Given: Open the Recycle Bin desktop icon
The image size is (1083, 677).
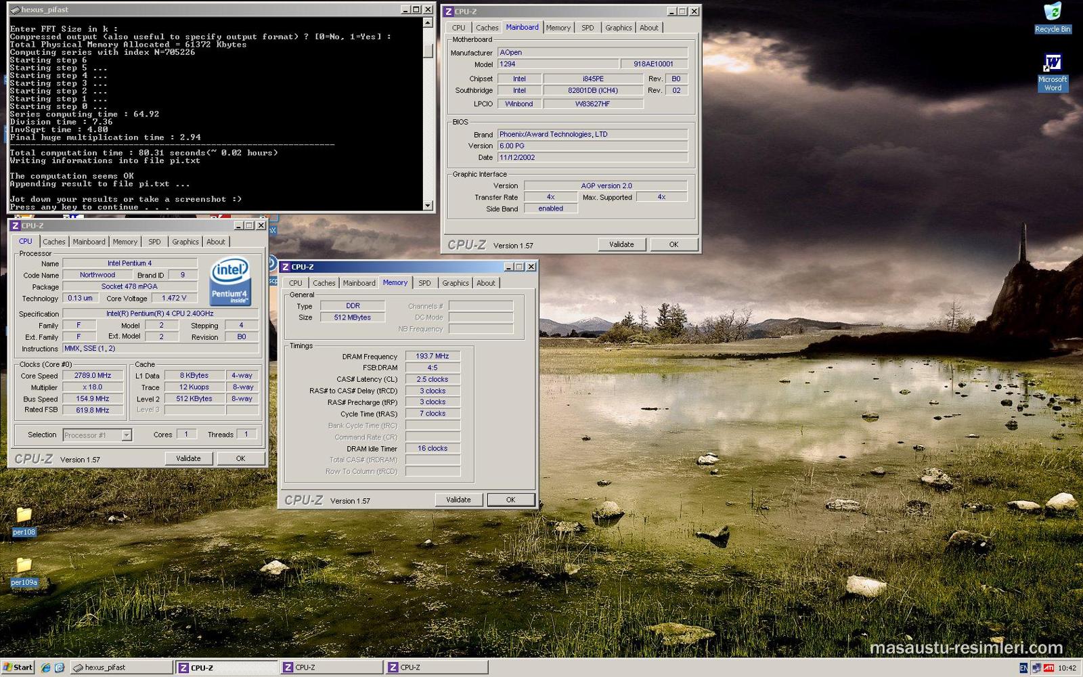Looking at the screenshot, I should click(1053, 18).
